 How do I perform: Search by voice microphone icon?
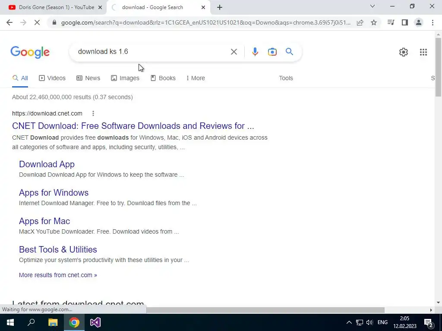255,52
